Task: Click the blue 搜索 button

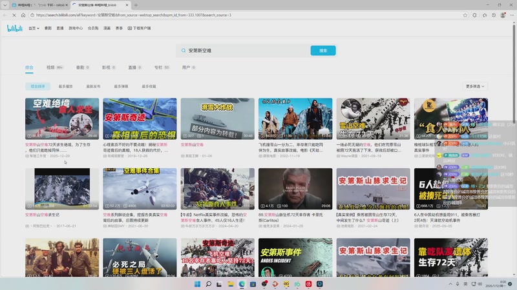Action: [x=323, y=51]
